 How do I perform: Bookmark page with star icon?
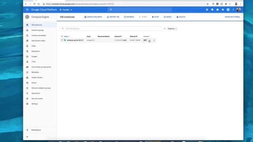click(x=208, y=4)
